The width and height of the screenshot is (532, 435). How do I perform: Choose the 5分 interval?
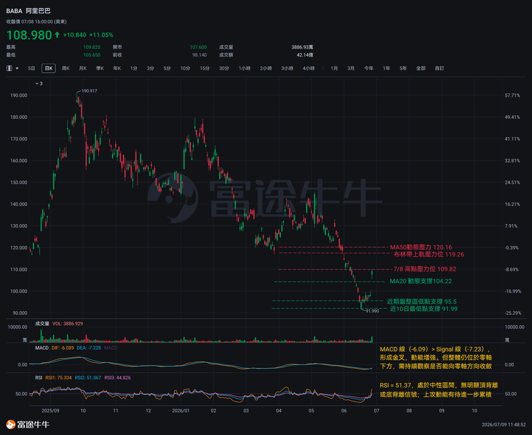coord(167,68)
